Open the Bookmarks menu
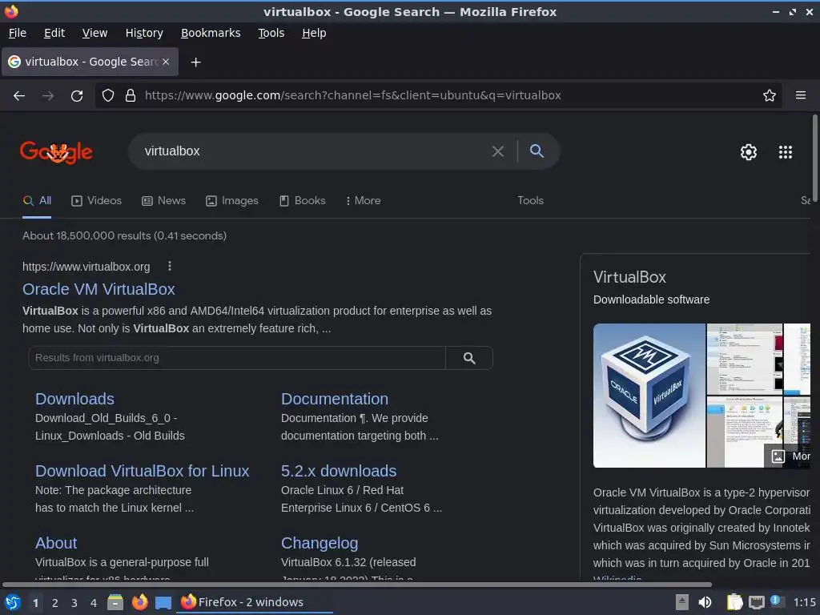 point(211,33)
